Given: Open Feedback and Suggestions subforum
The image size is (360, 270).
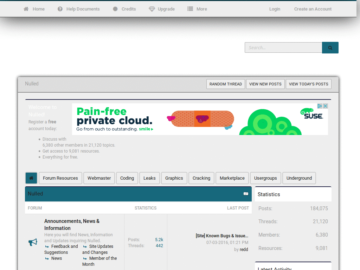Looking at the screenshot, I should pos(62,249).
